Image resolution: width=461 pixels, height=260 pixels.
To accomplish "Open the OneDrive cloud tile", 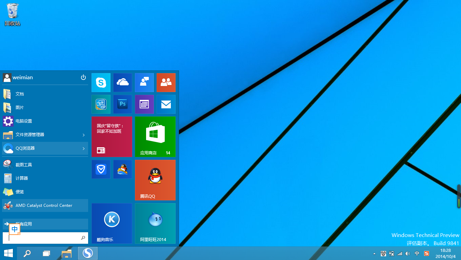I will pyautogui.click(x=123, y=83).
